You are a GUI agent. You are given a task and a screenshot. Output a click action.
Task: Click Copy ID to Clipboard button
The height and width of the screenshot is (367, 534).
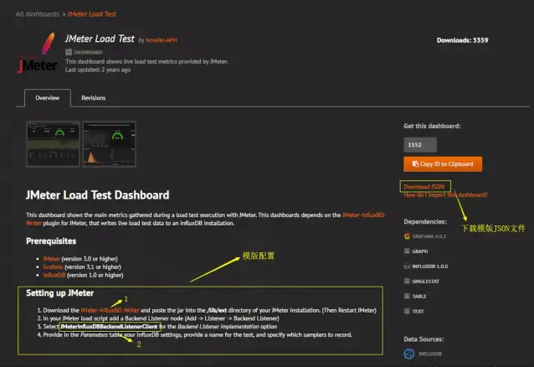(443, 164)
